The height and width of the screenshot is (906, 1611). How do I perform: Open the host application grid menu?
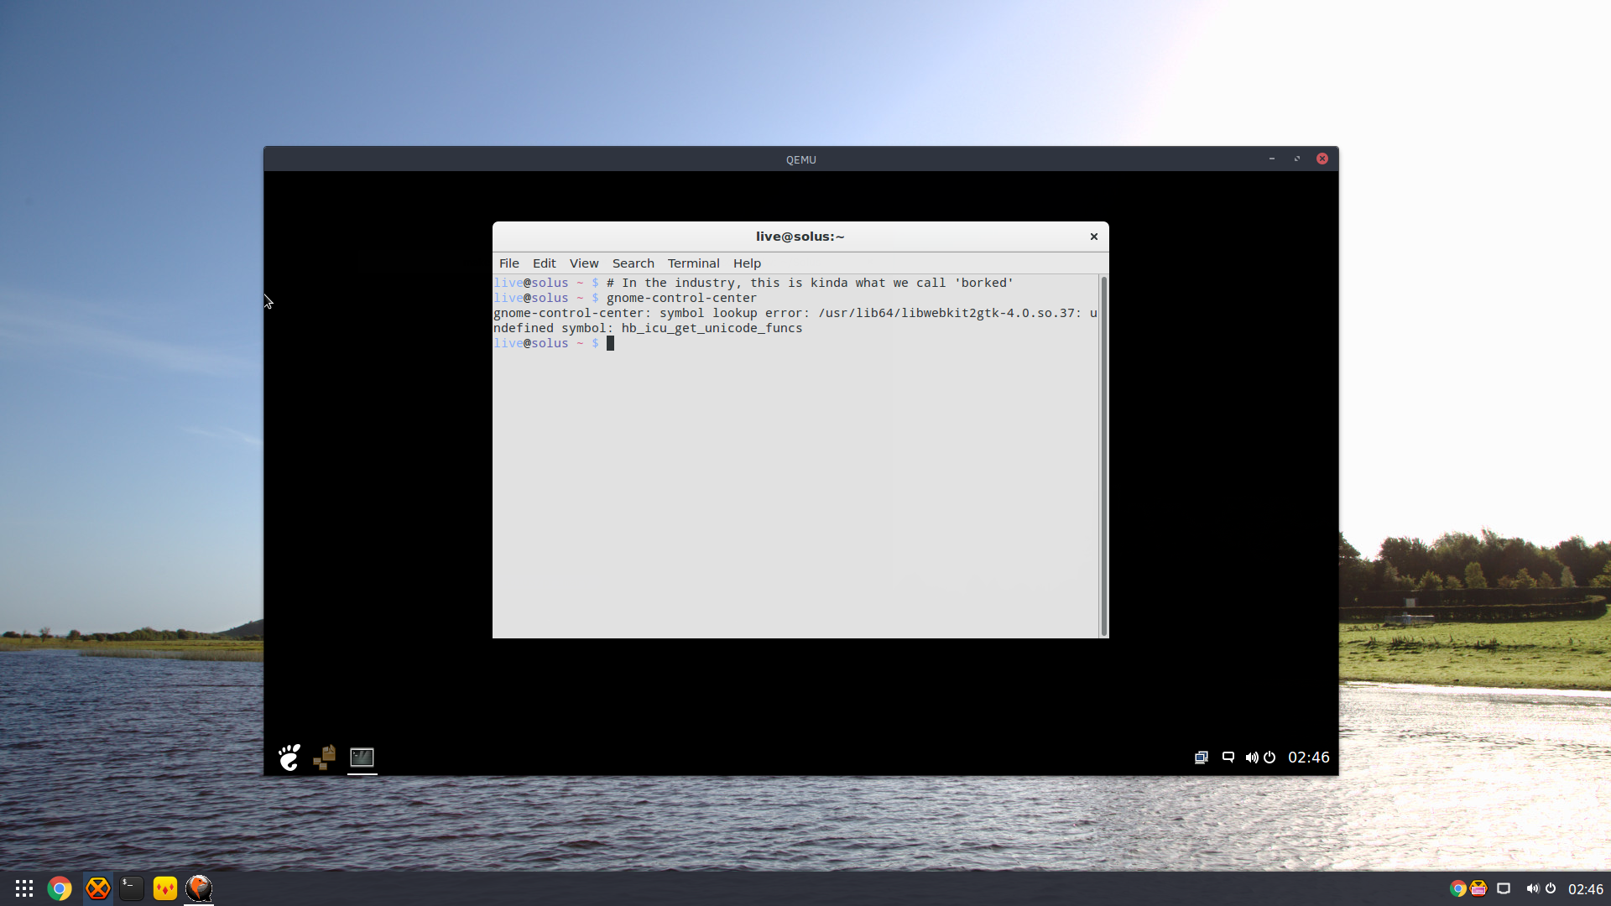tap(24, 888)
